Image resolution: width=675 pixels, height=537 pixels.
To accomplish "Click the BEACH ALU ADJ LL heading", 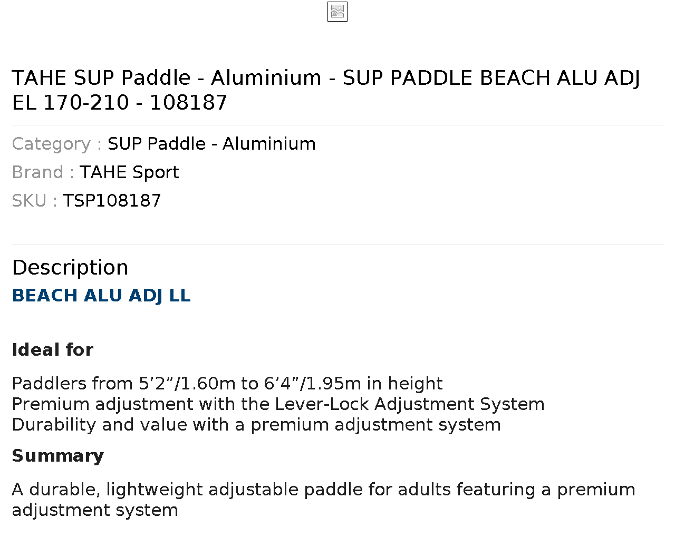I will [x=101, y=296].
